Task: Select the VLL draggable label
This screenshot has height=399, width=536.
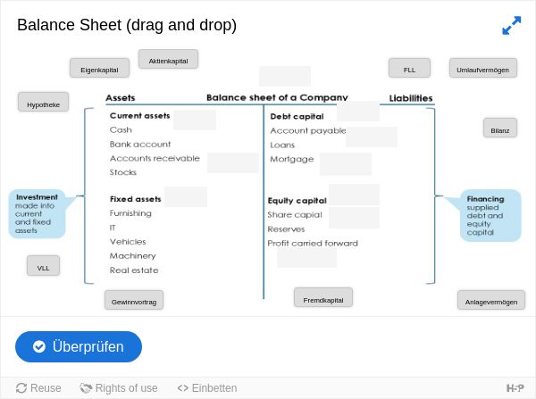Action: [44, 265]
